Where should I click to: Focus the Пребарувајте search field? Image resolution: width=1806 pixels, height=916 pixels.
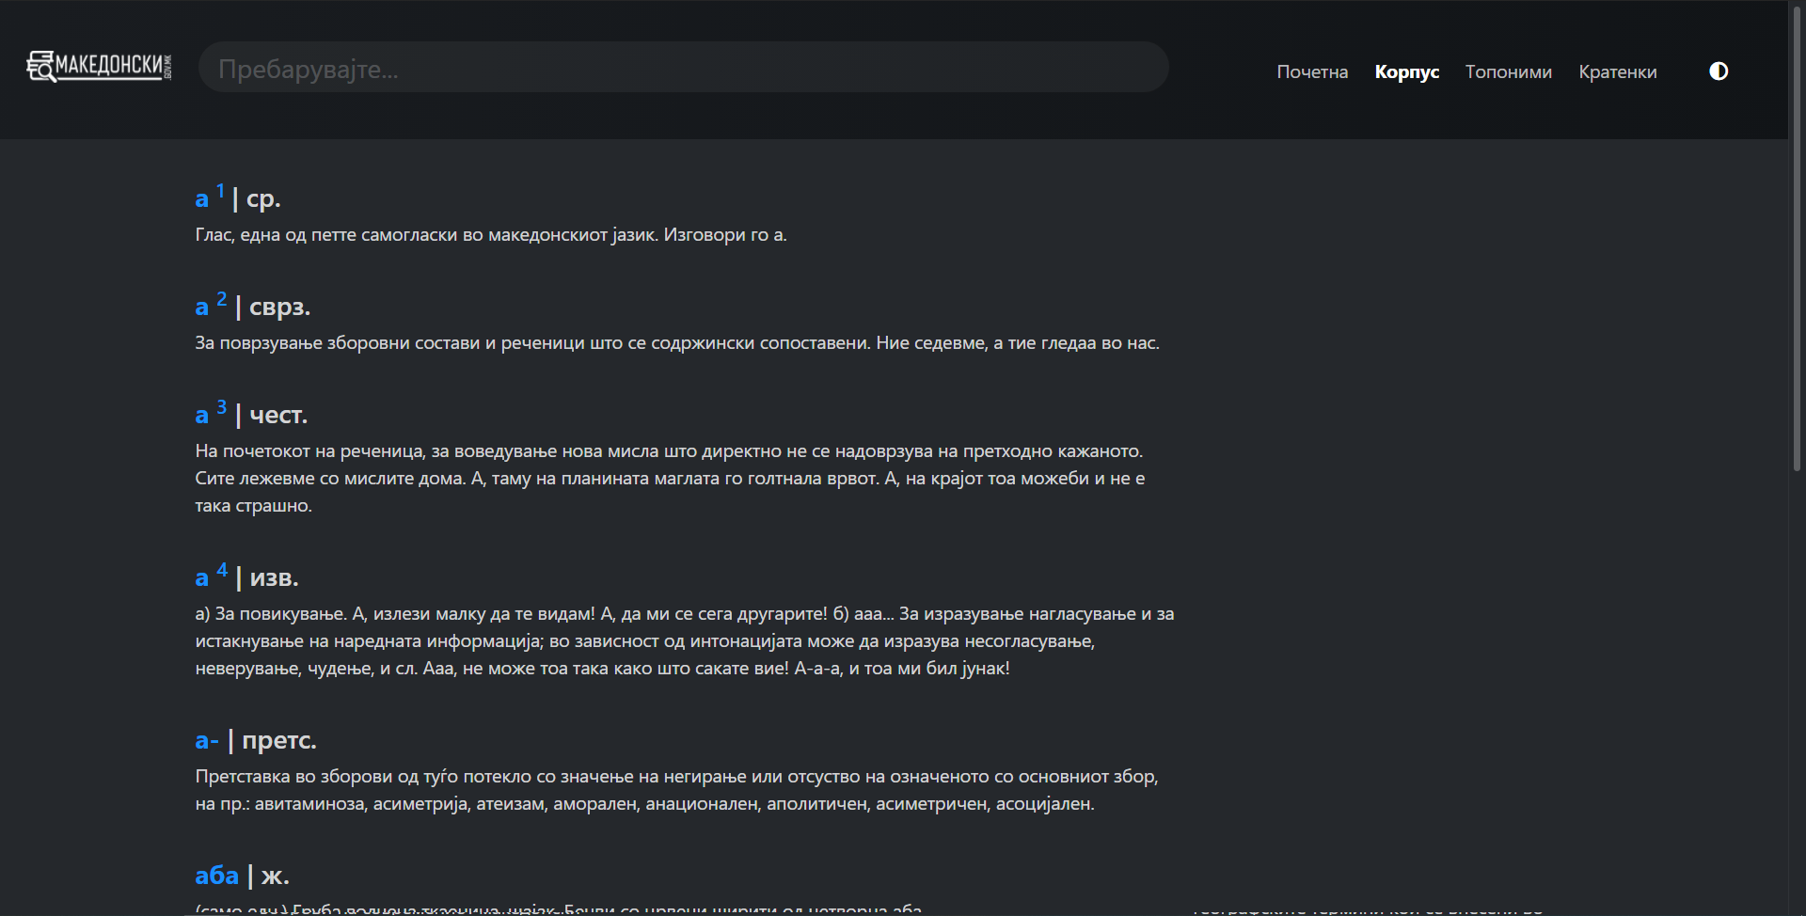pos(683,68)
